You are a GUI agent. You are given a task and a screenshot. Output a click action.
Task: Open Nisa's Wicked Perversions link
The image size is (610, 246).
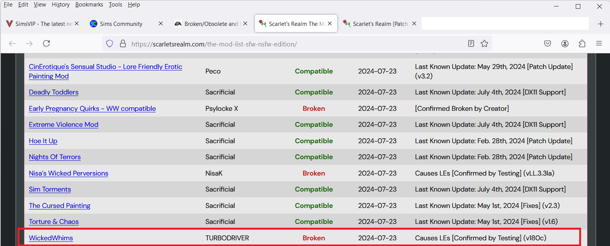click(x=68, y=173)
